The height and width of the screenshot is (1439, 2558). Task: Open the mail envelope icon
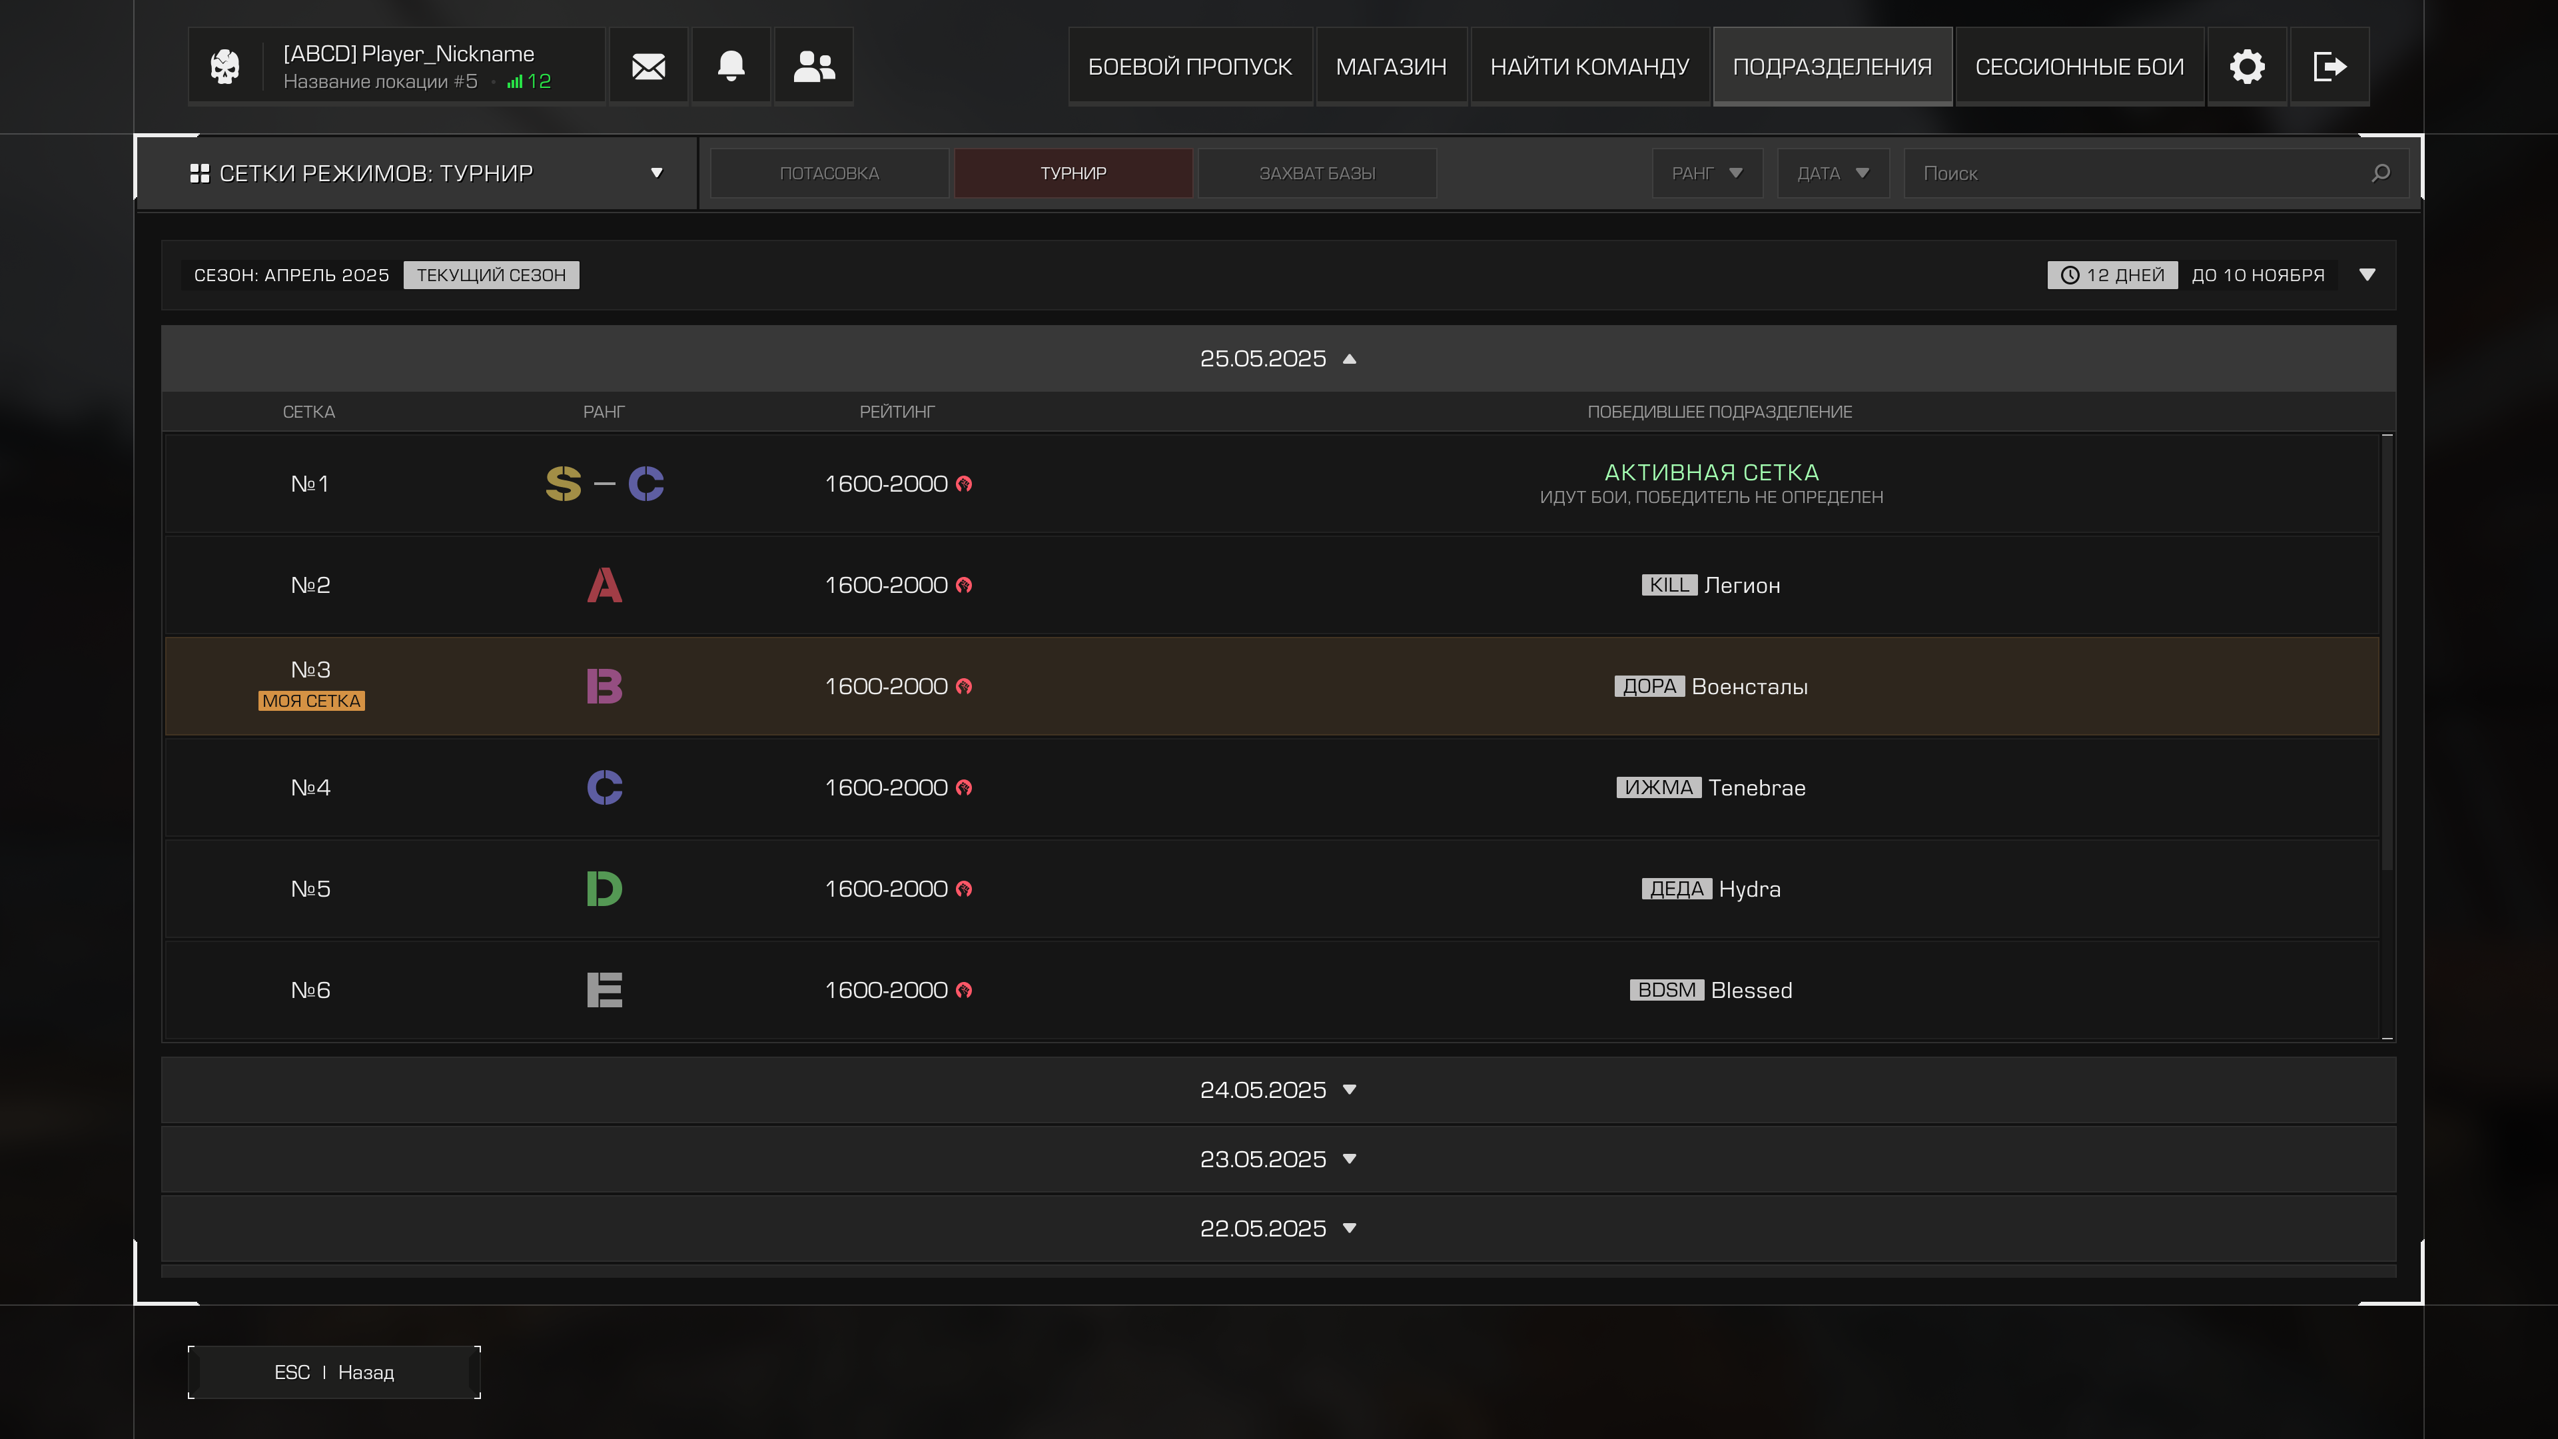pos(648,67)
